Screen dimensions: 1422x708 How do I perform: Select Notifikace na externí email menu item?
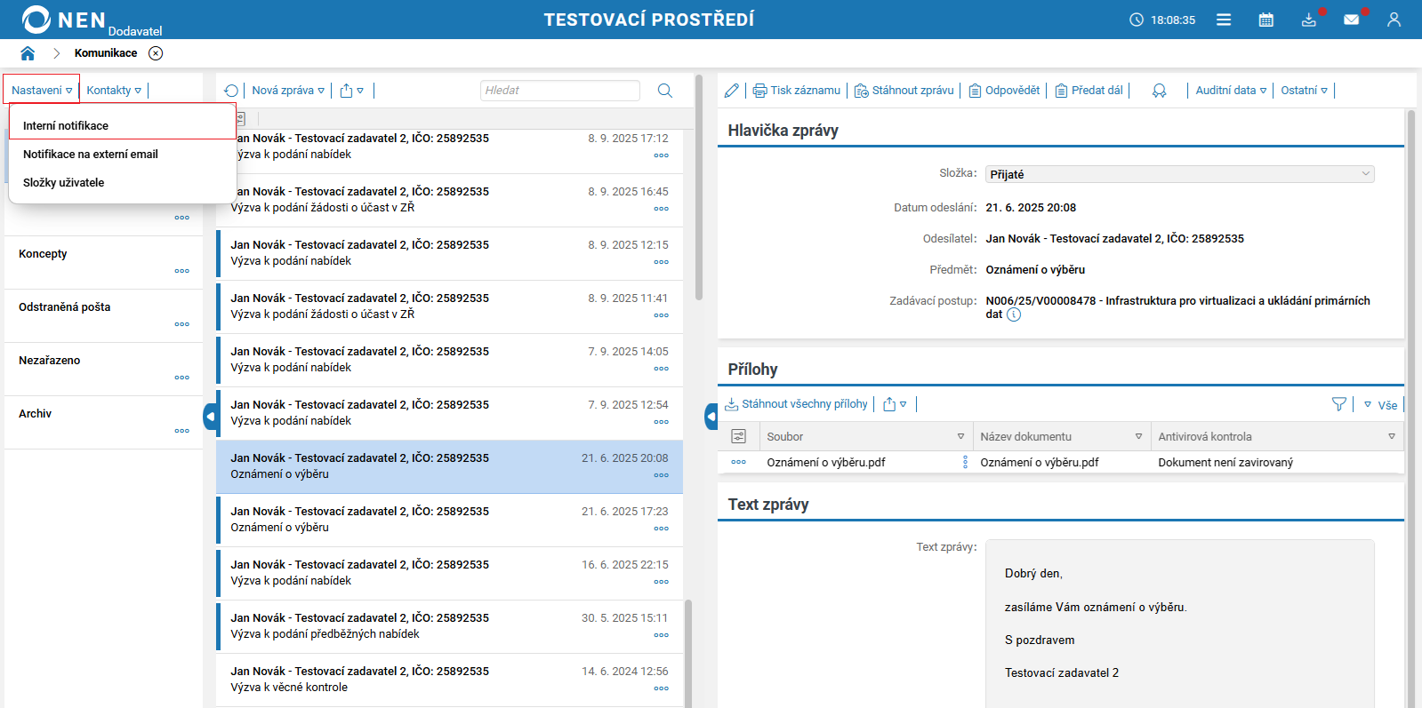click(x=123, y=155)
